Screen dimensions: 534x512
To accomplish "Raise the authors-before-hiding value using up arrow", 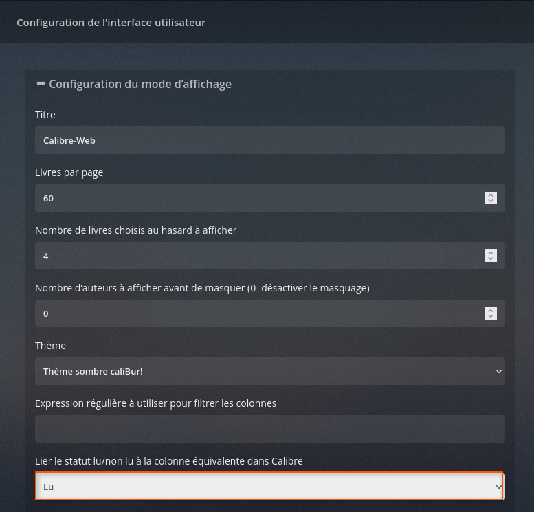I will (491, 310).
